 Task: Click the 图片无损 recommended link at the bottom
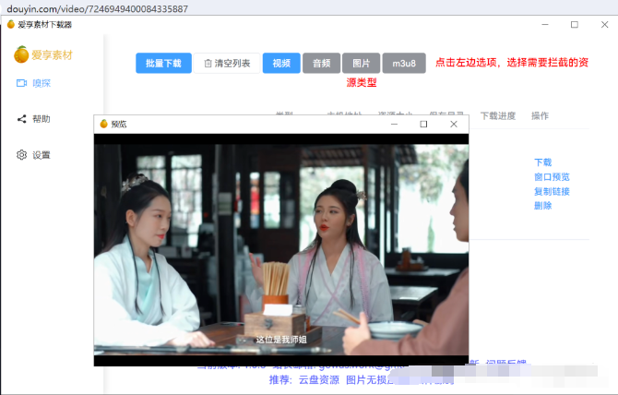(x=367, y=380)
